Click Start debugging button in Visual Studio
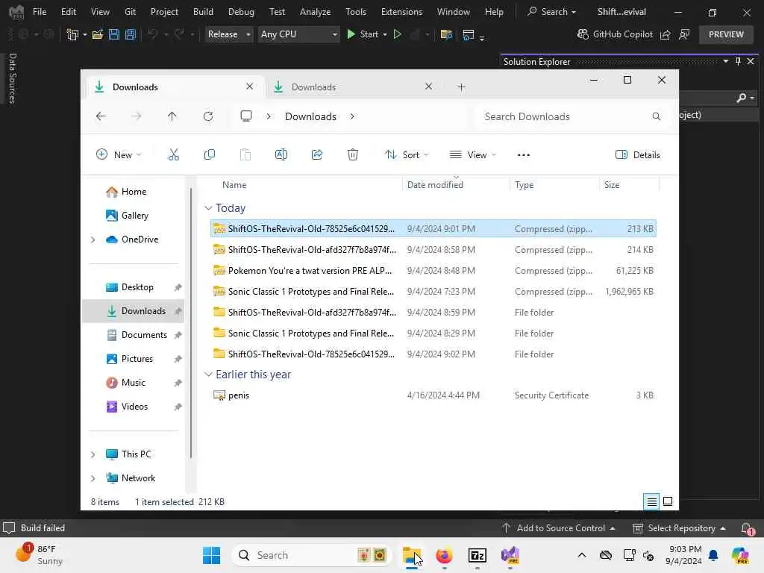The height and width of the screenshot is (573, 764). pos(363,34)
